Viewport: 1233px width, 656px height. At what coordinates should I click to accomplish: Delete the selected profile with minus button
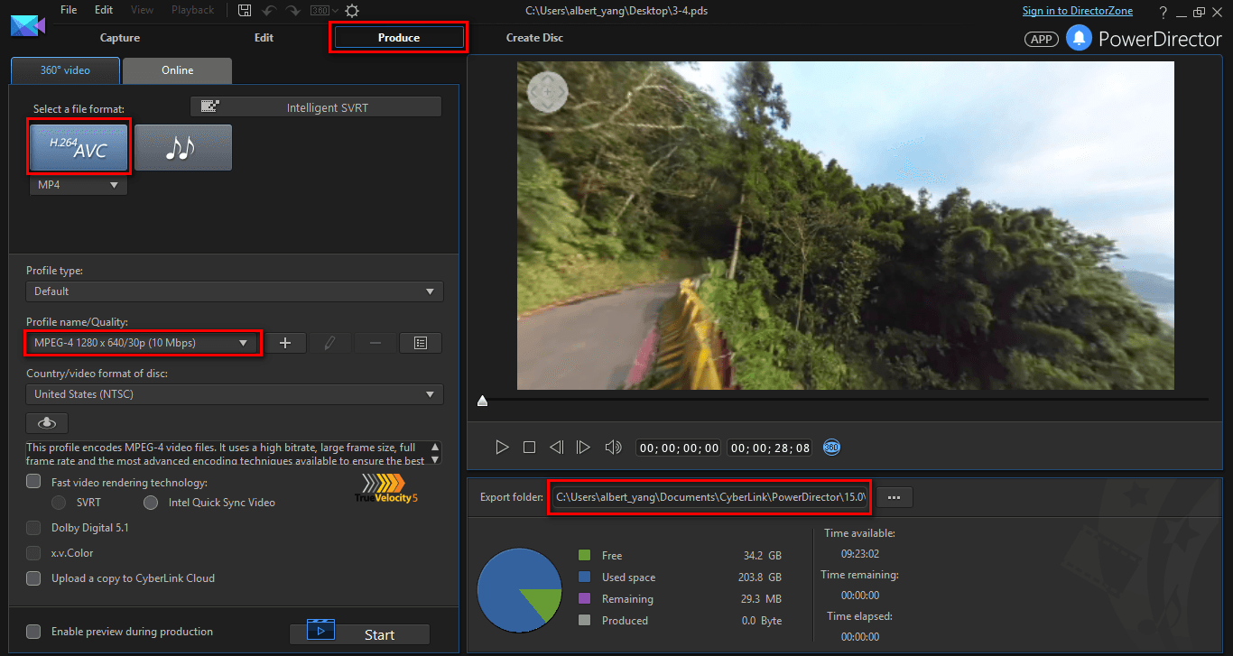375,343
